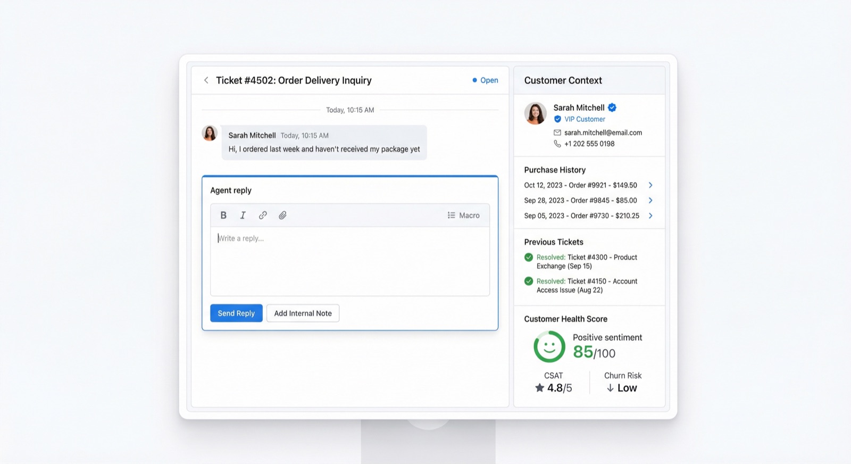Image resolution: width=851 pixels, height=464 pixels.
Task: Insert a link with the chain icon
Action: [x=263, y=216]
